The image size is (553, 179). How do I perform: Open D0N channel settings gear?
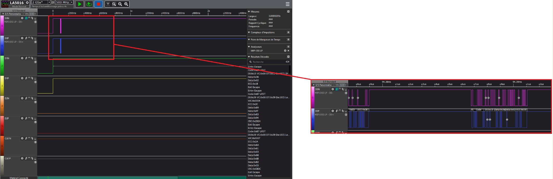click(22, 18)
